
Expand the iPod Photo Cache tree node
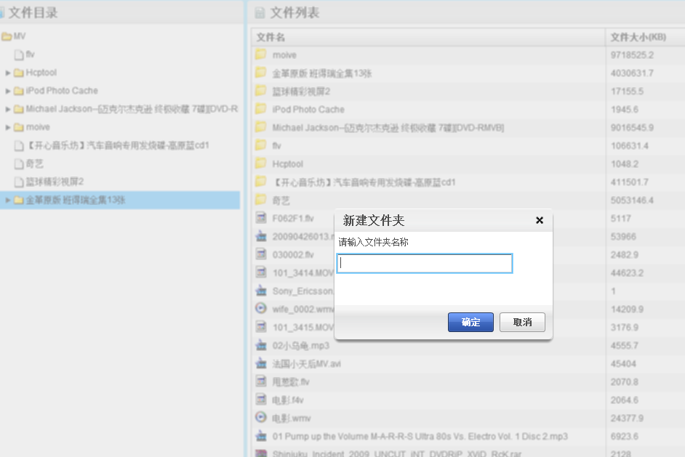coord(8,91)
